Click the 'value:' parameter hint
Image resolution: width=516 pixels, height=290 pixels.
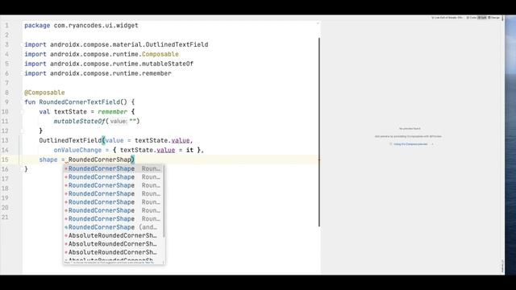[119, 122]
